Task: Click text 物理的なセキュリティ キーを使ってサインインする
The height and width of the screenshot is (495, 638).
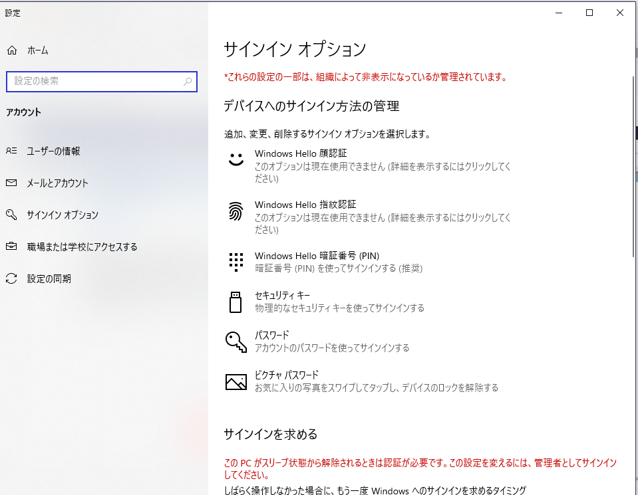Action: (339, 308)
